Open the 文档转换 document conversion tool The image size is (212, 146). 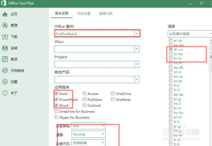point(13,71)
